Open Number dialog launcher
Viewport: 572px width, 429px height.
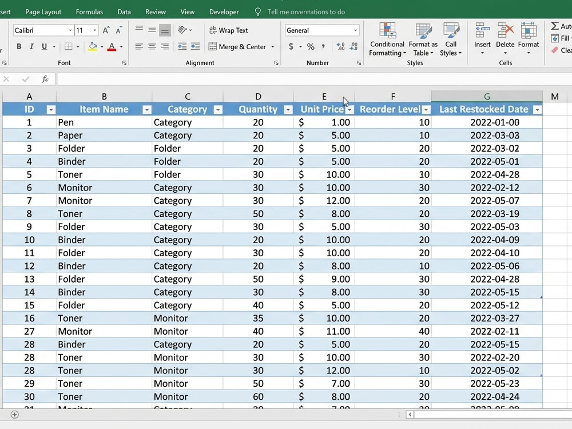click(x=359, y=63)
